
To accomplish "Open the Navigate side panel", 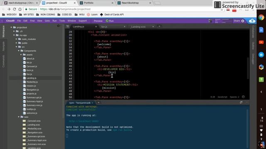I will (x=3, y=46).
